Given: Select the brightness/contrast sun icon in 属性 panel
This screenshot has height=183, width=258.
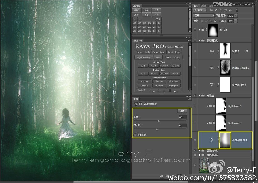Looking at the screenshot, I should [136, 104].
